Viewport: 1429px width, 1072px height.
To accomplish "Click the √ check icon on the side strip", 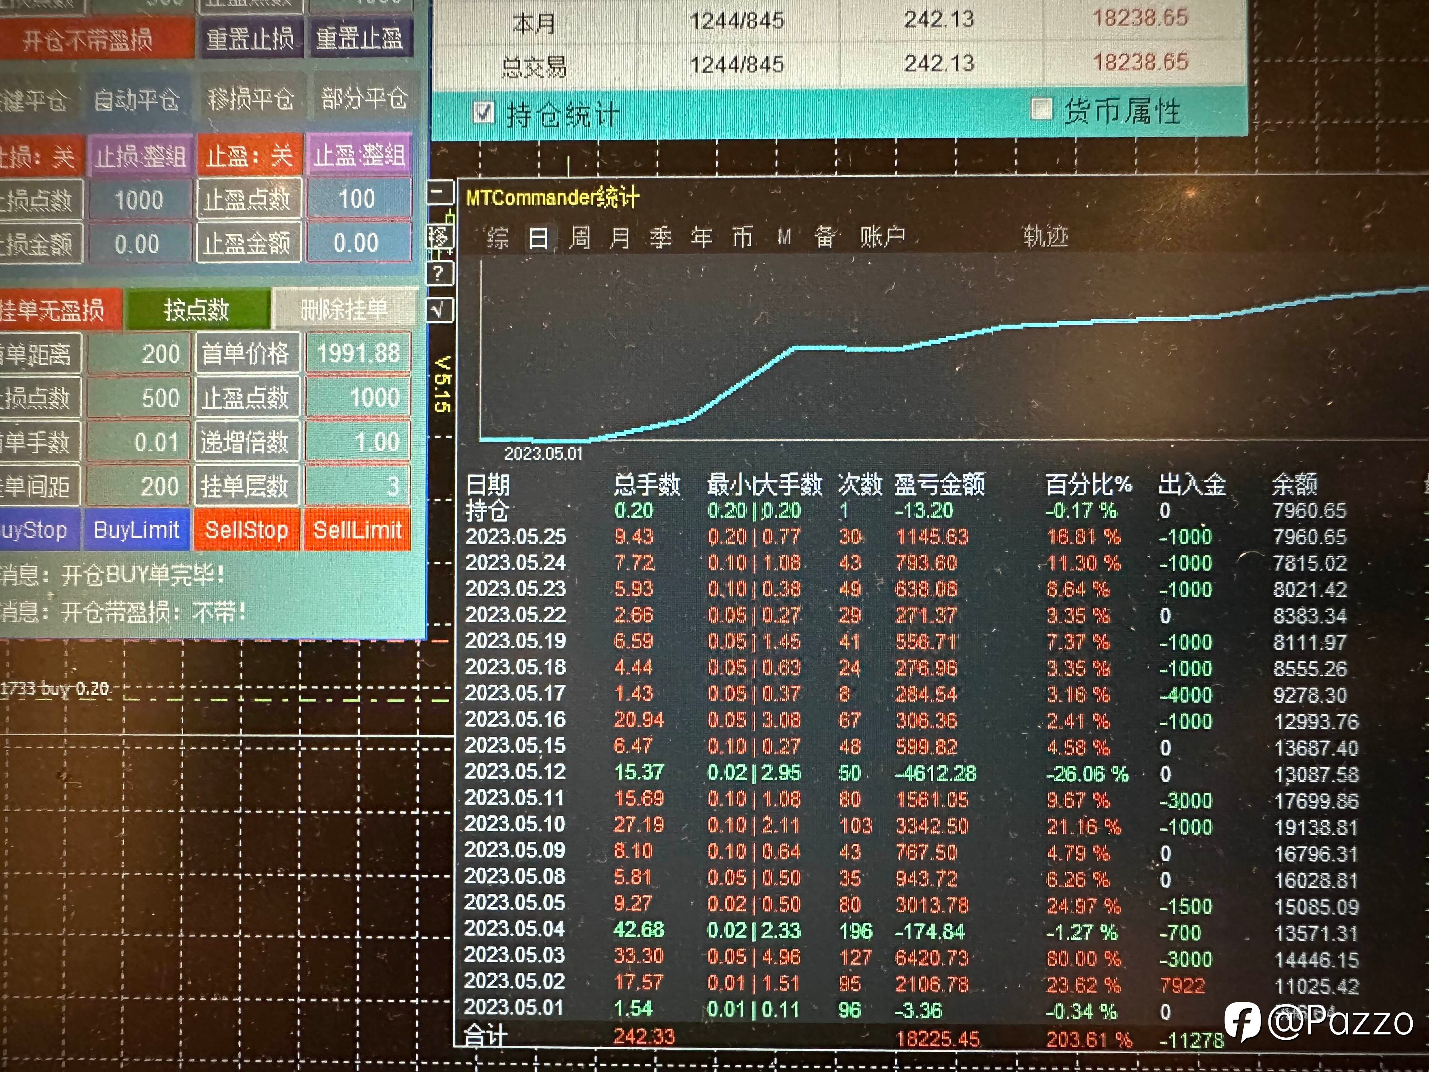I will 440,311.
